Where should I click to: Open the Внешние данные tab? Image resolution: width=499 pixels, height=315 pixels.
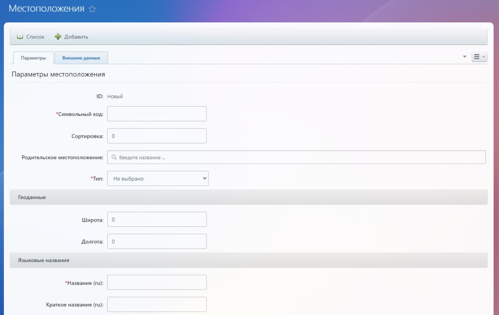coord(81,58)
